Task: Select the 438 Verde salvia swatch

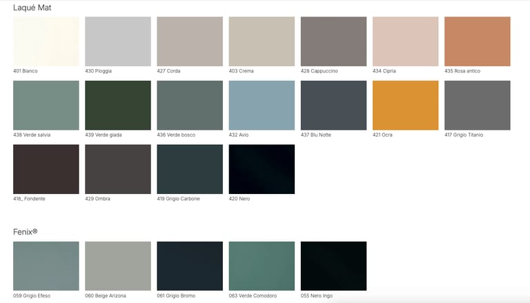Action: click(46, 106)
